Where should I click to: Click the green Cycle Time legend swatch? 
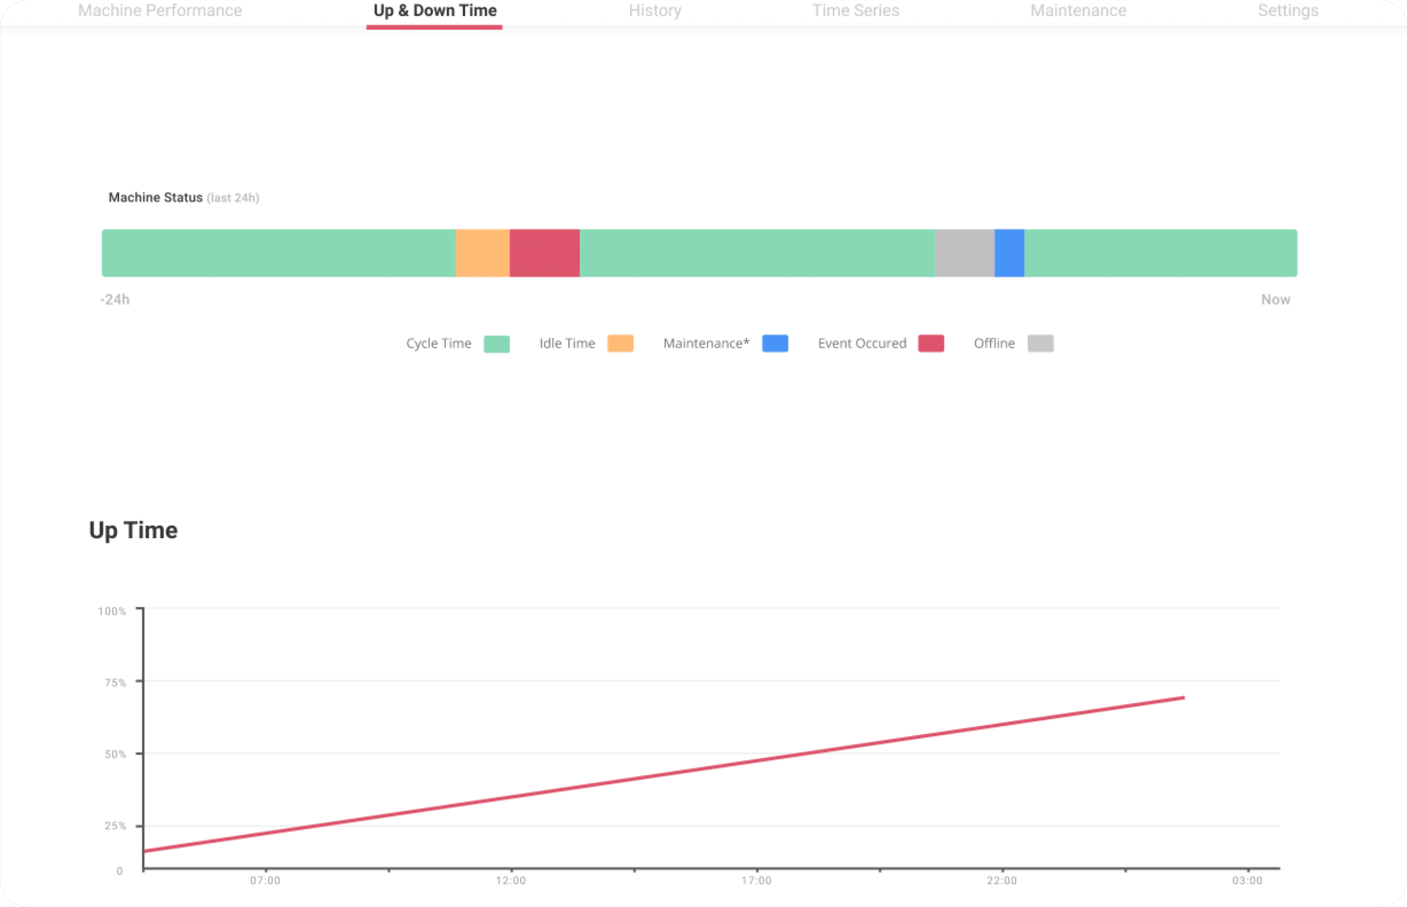pyautogui.click(x=497, y=343)
